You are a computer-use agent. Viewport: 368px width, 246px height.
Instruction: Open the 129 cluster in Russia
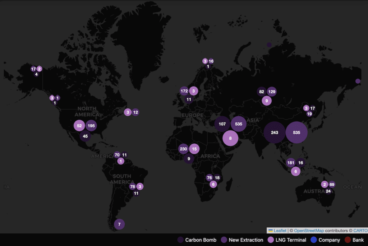(272, 92)
